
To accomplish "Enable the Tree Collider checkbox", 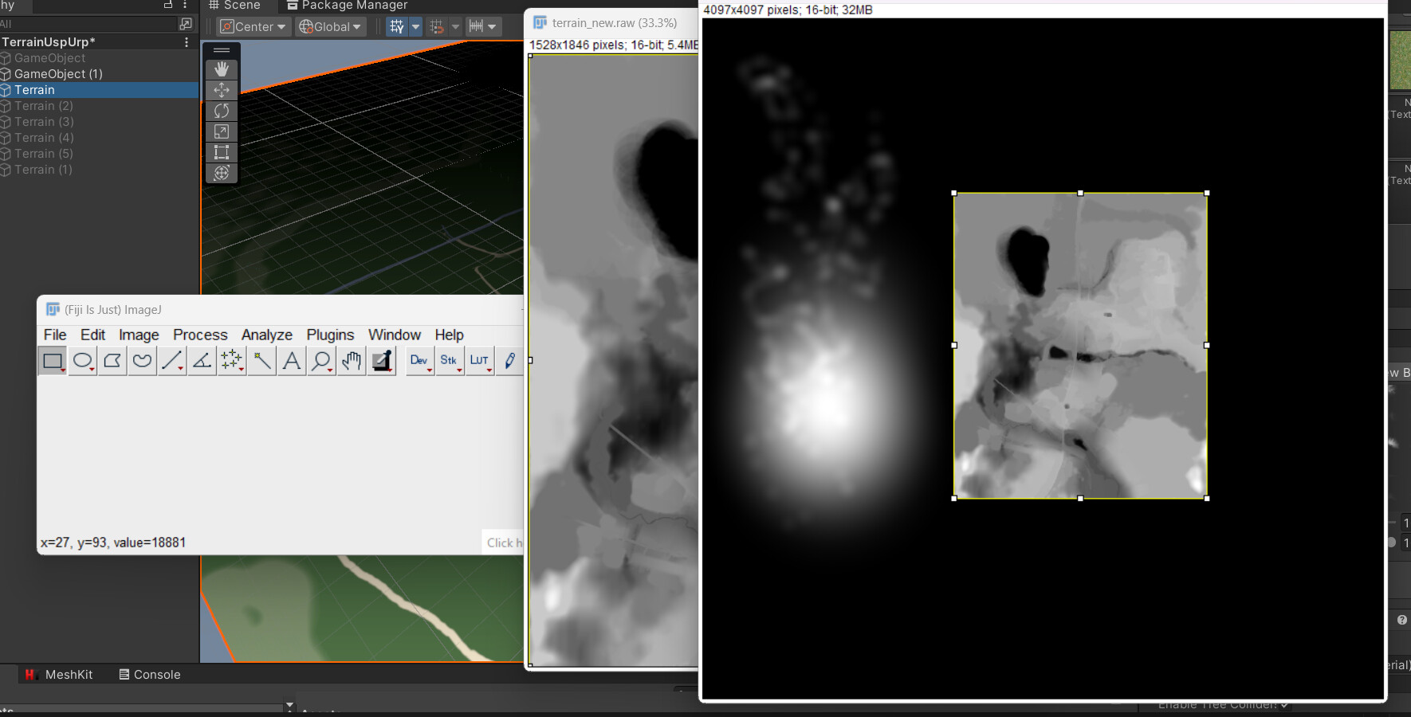I will 1285,704.
